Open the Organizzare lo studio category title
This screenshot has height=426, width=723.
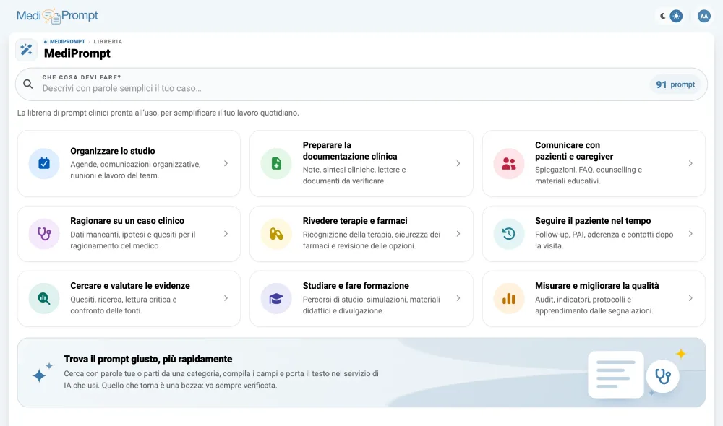point(113,151)
